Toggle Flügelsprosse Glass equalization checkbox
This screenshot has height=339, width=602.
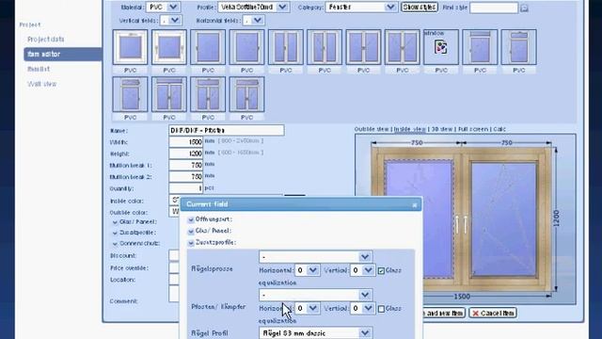(381, 270)
